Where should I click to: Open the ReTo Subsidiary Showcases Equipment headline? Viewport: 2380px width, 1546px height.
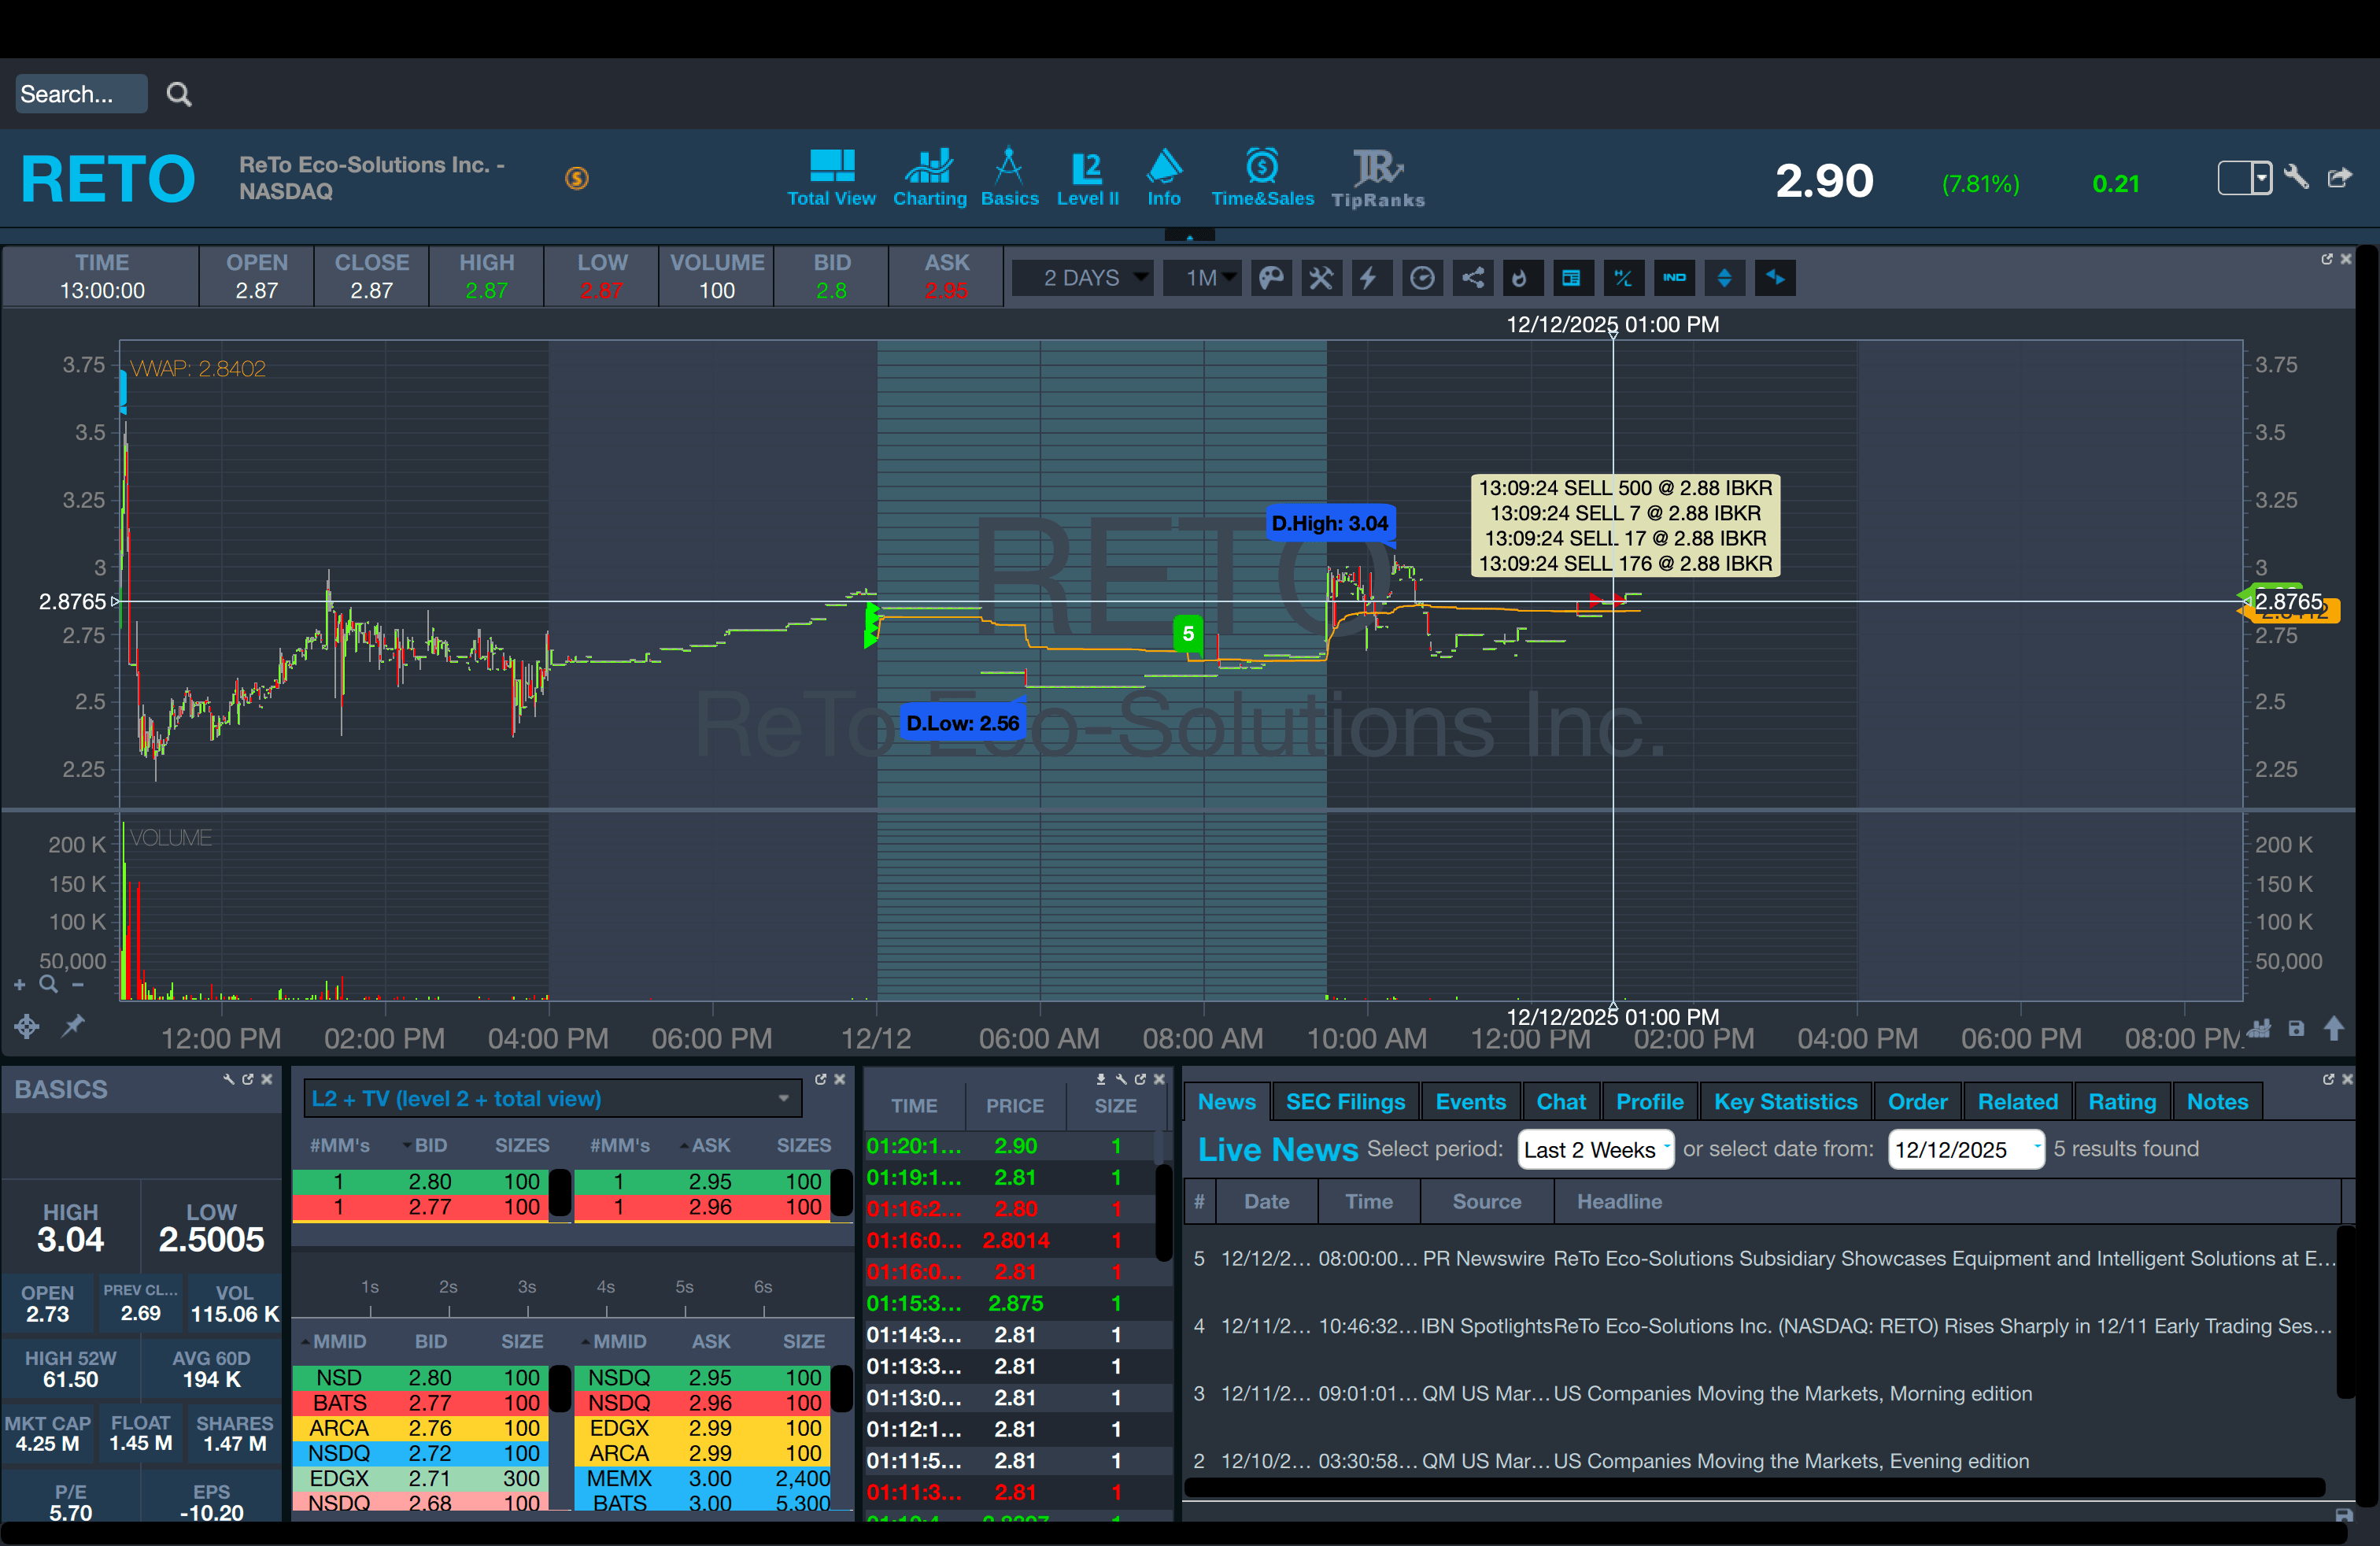pyautogui.click(x=1943, y=1259)
